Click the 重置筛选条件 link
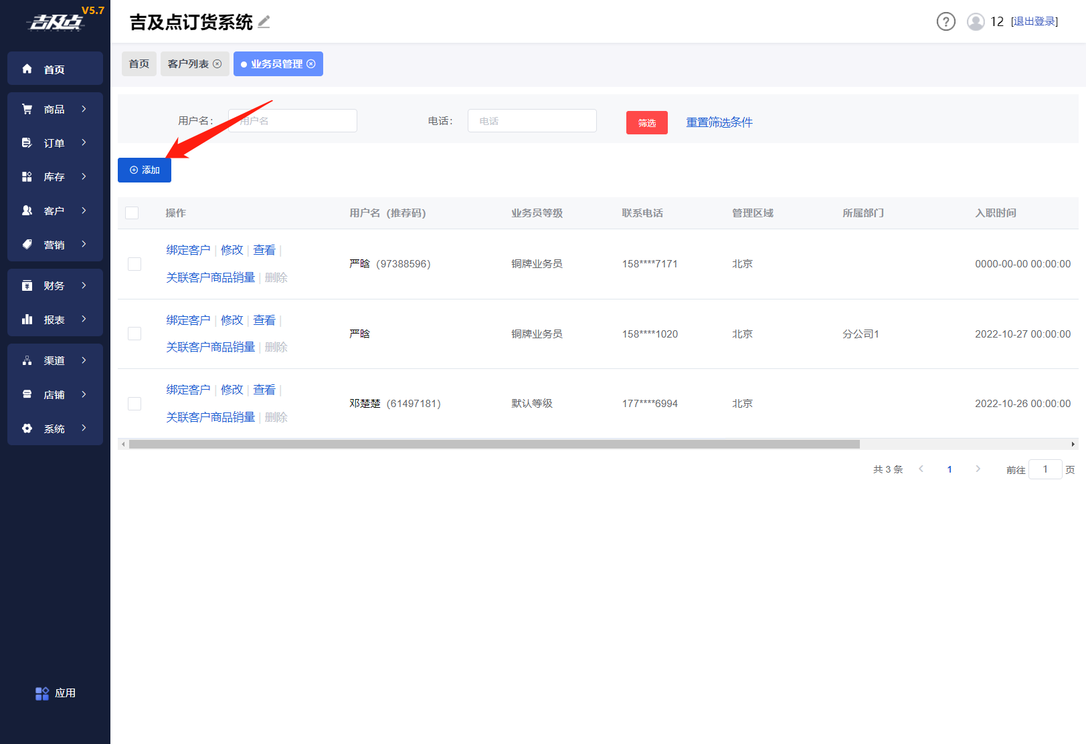This screenshot has height=744, width=1086. pos(719,122)
